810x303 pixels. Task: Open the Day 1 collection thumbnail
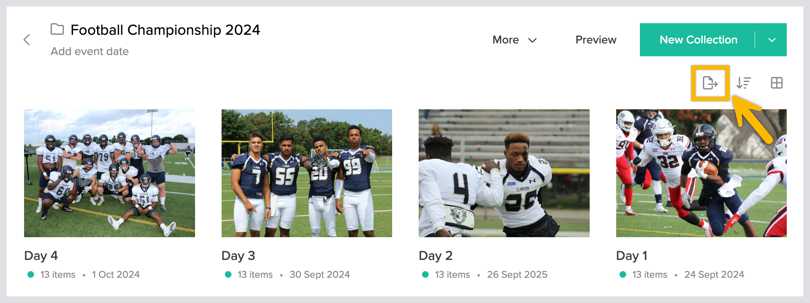(x=701, y=173)
